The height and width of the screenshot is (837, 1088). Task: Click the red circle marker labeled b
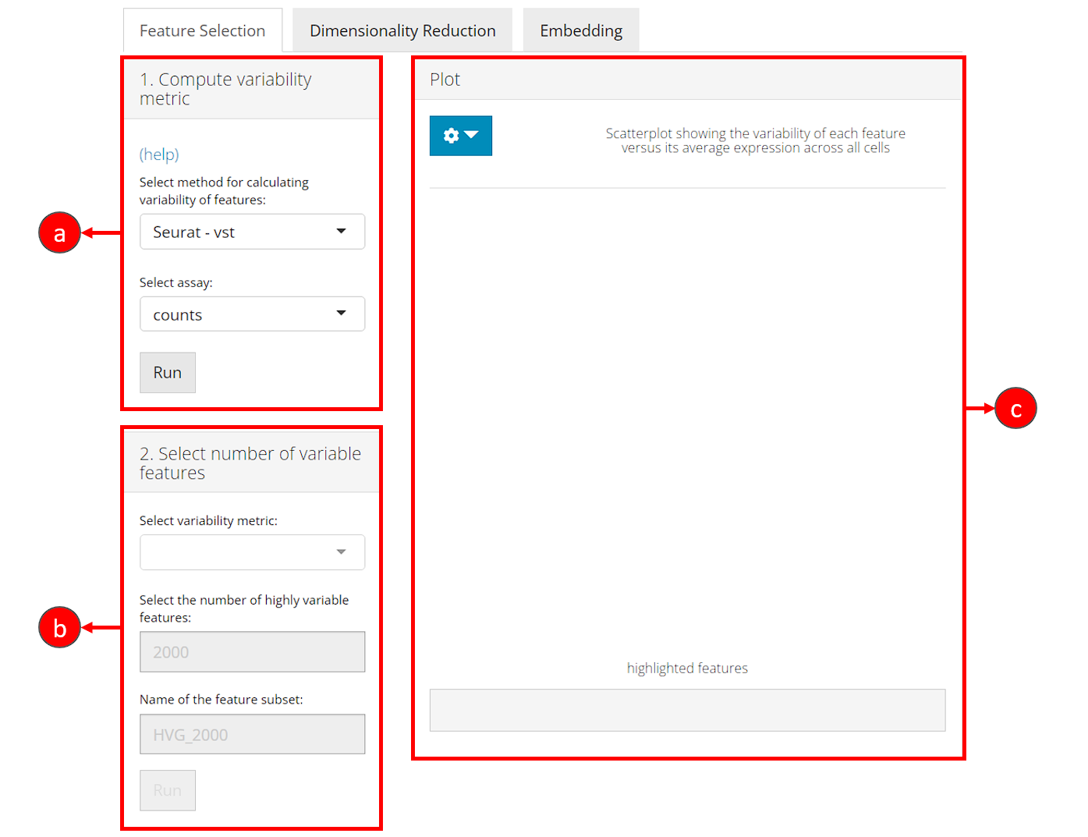60,627
